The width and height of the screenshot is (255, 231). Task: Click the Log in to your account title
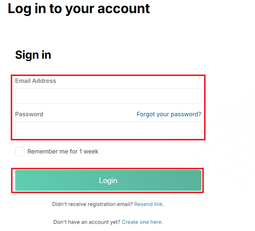(79, 9)
